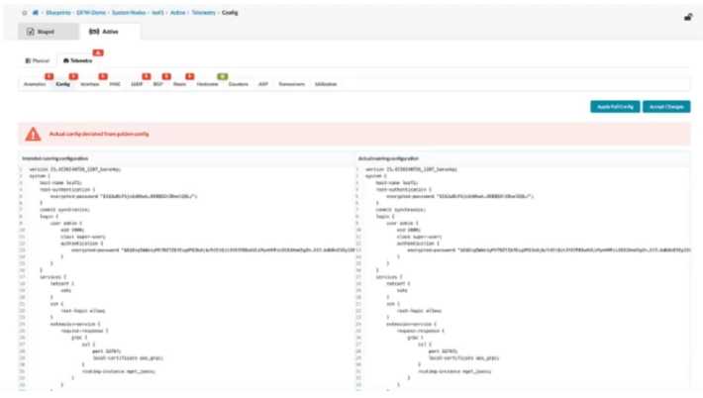Select the Transceivers tab
This screenshot has height=398, width=703.
(x=291, y=84)
